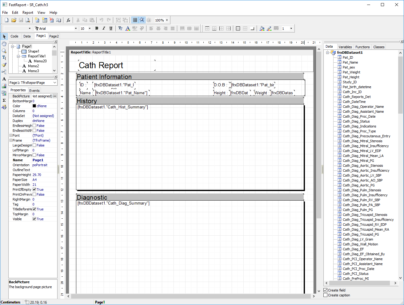Uncheck the PrintIfEmpty property checkbox
The width and height of the screenshot is (404, 305).
tap(34, 190)
